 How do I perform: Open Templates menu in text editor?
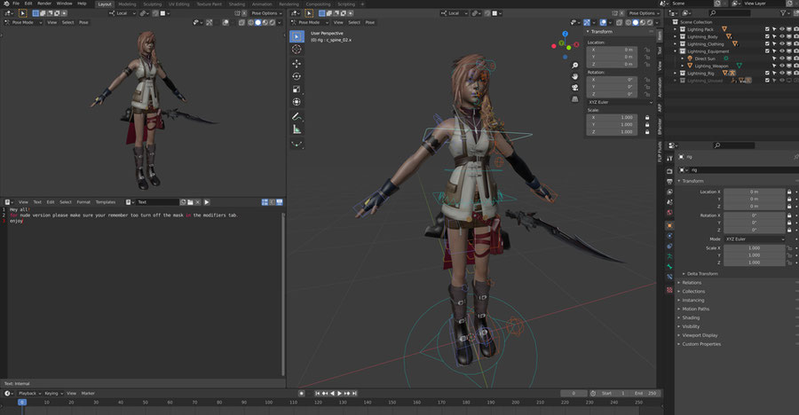coord(106,202)
